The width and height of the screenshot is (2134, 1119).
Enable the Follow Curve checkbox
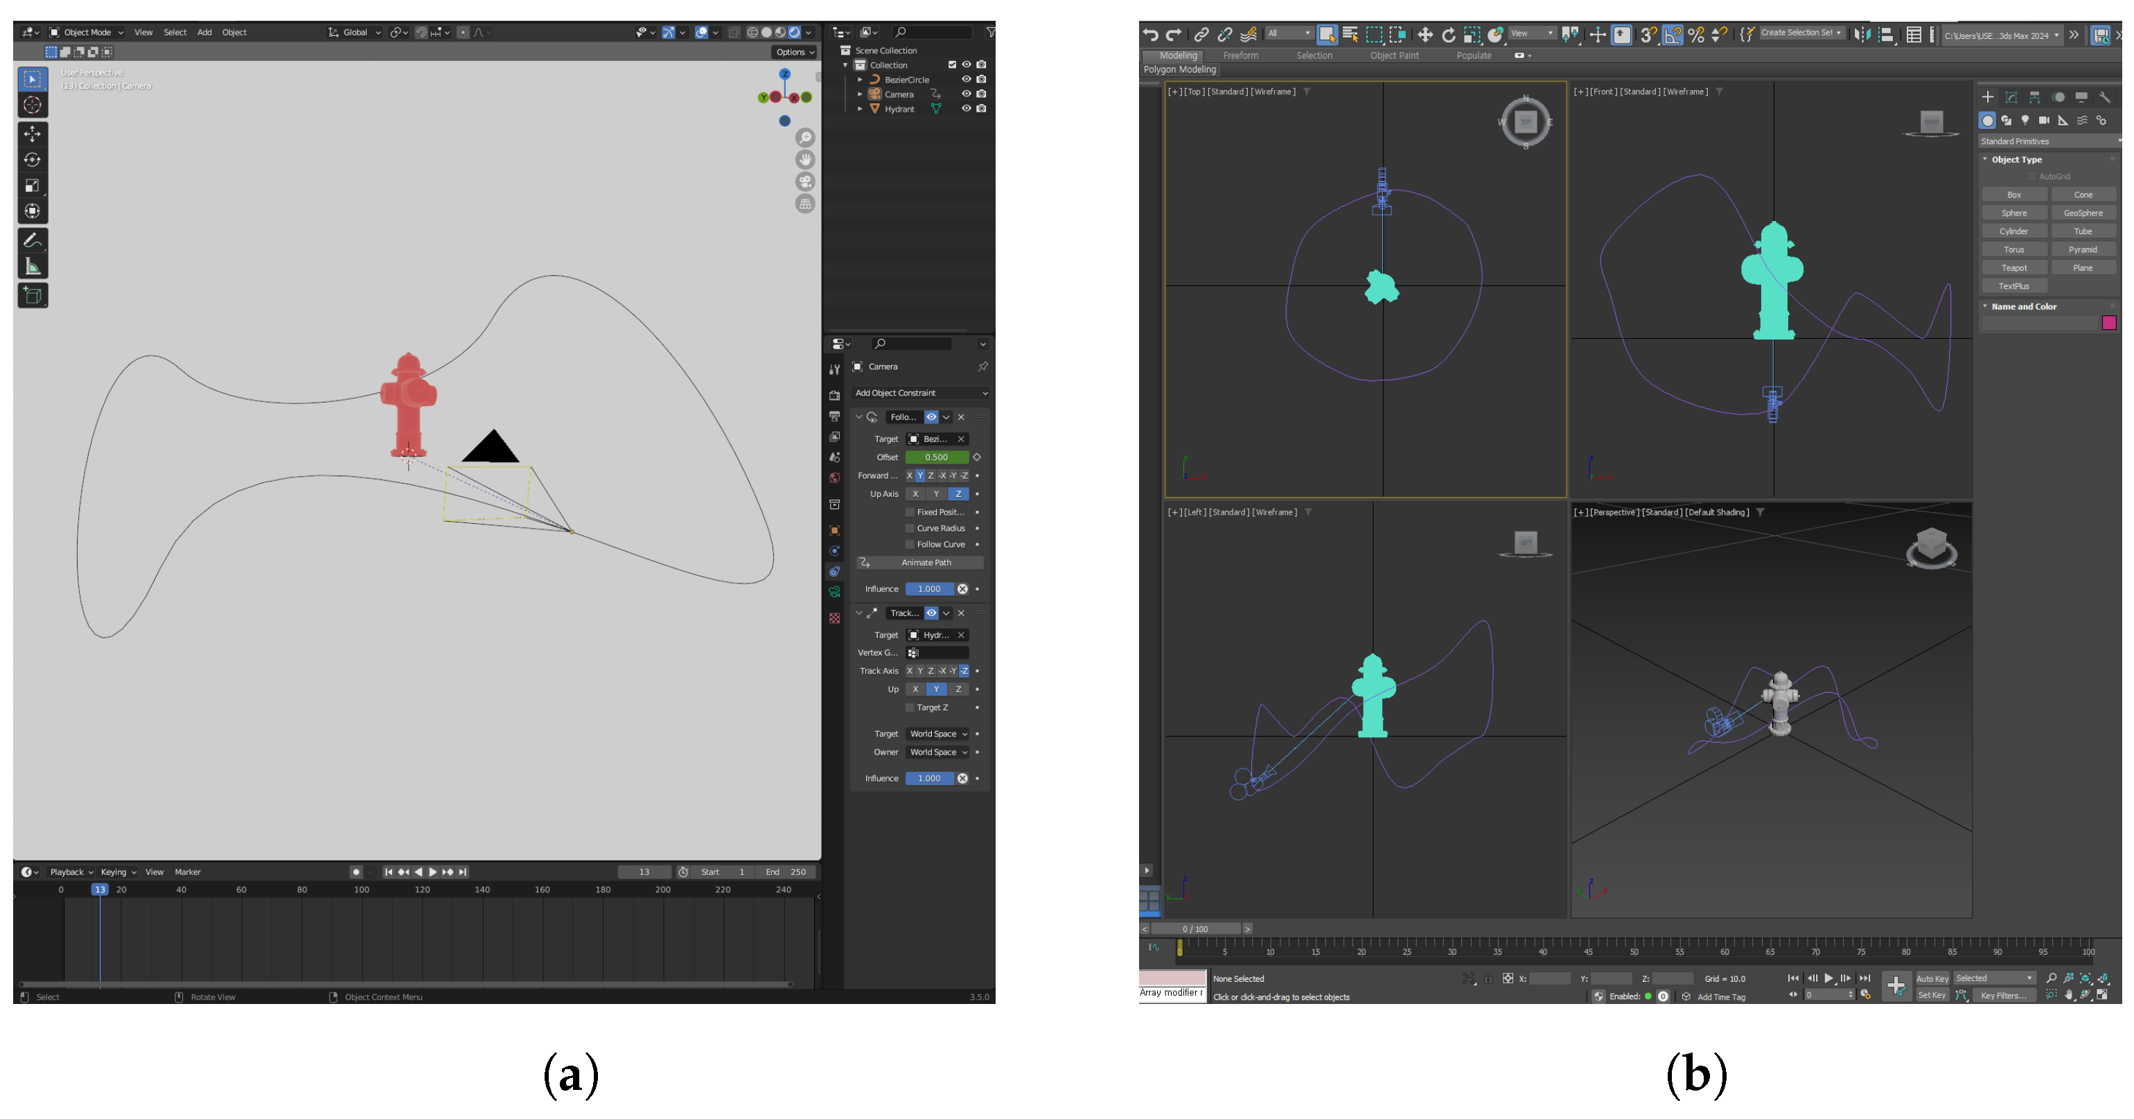pos(910,544)
